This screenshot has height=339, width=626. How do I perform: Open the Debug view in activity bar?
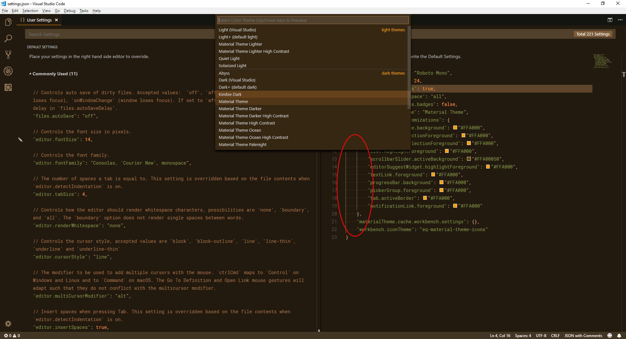[8, 71]
